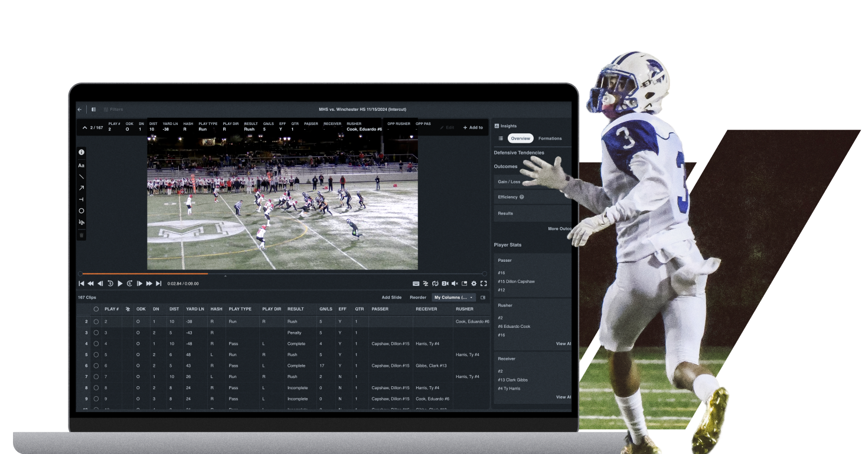Expand the Gain / Loss outcome section
Screen dimensions: 862x454
531,182
